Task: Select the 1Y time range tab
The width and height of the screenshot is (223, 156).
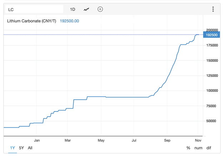Action: click(13, 148)
